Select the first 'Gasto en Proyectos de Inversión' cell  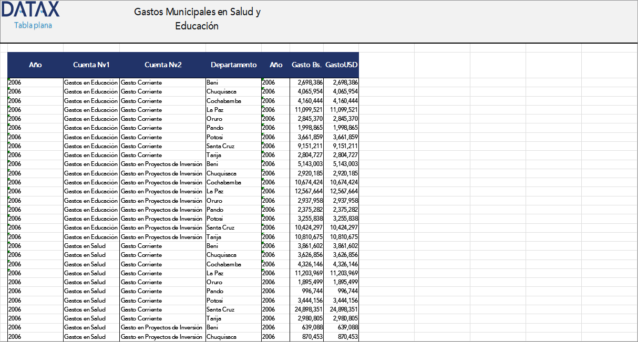click(161, 164)
